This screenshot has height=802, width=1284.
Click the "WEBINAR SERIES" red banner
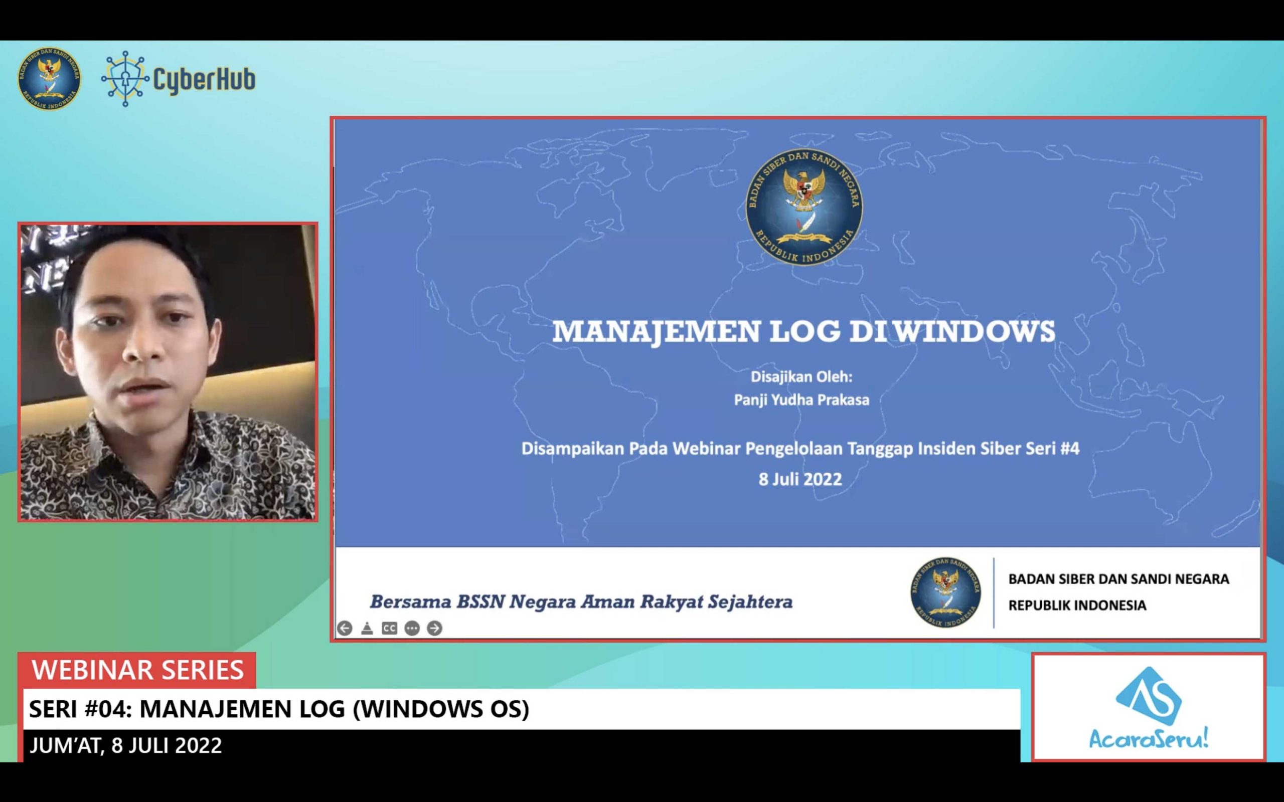point(137,670)
